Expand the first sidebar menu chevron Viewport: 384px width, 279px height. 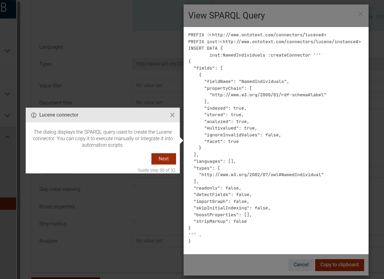(x=7, y=51)
